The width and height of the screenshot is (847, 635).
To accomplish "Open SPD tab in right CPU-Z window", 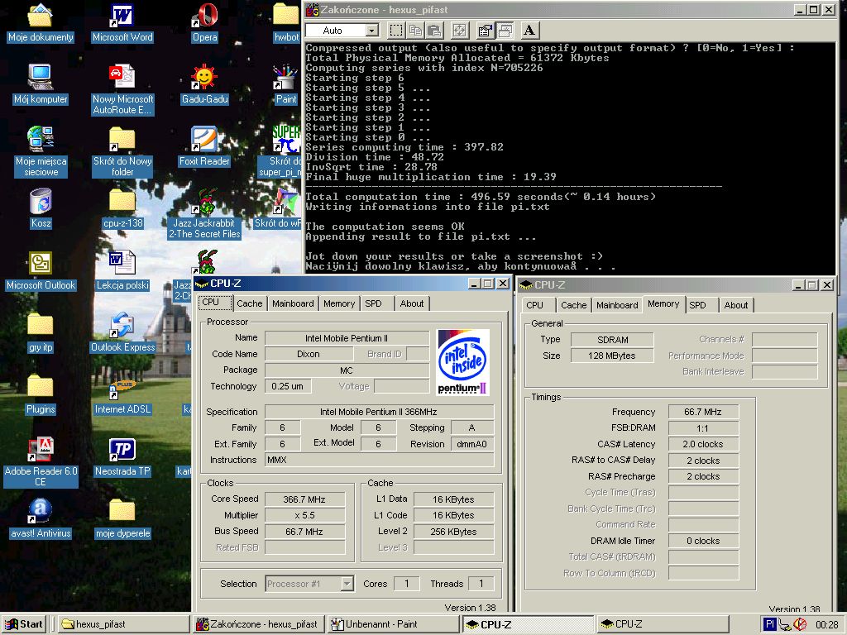I will tap(697, 305).
